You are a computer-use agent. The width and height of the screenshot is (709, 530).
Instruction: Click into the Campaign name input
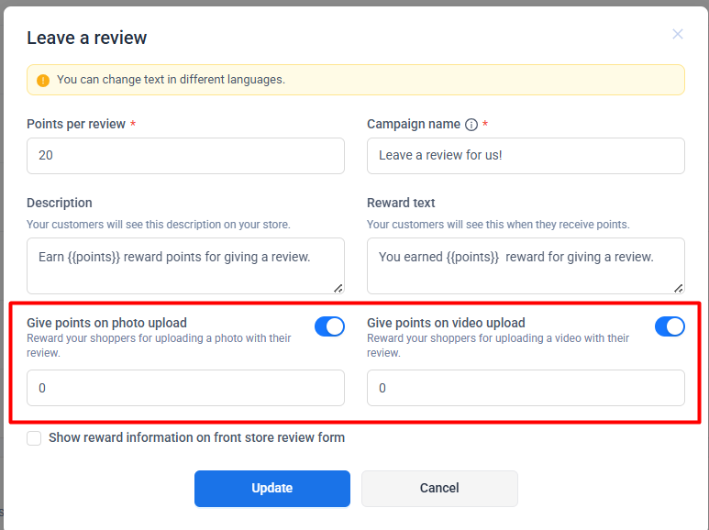tap(526, 156)
